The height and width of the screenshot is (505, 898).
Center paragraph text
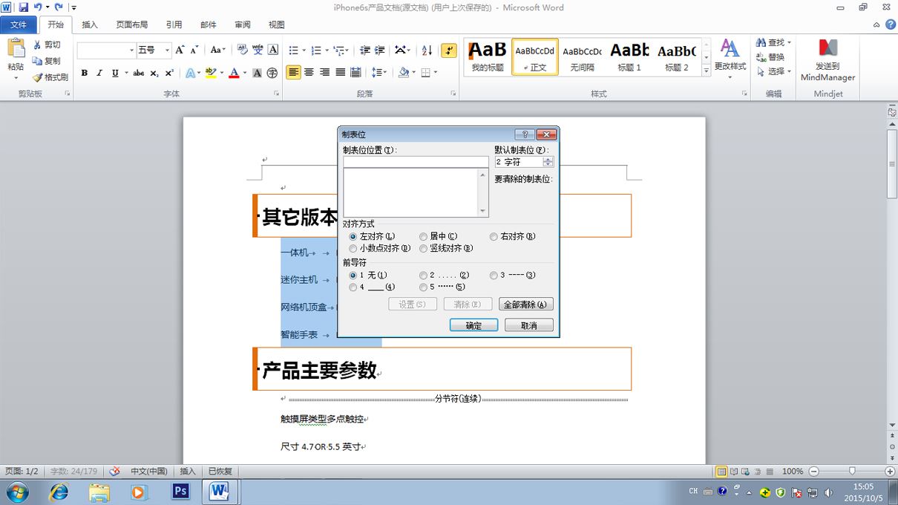[309, 73]
